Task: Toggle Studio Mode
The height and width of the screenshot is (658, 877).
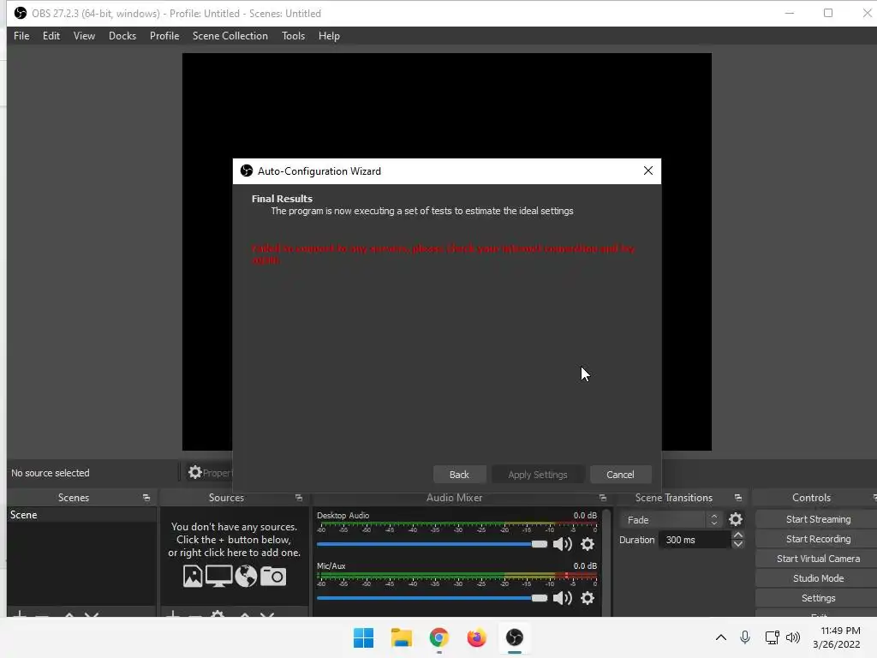Action: [x=818, y=578]
